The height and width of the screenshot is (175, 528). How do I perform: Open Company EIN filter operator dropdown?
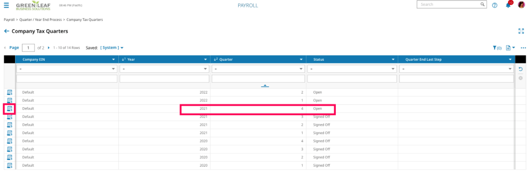pyautogui.click(x=67, y=69)
